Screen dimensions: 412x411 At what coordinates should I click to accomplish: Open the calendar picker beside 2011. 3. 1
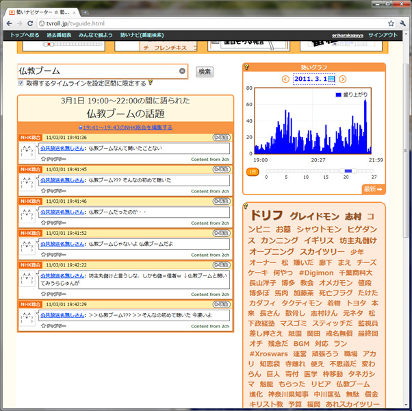[x=331, y=79]
